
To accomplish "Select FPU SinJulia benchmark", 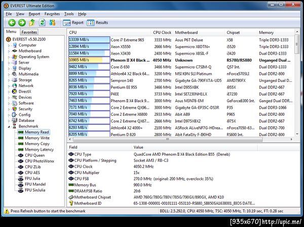I will click(x=35, y=190).
